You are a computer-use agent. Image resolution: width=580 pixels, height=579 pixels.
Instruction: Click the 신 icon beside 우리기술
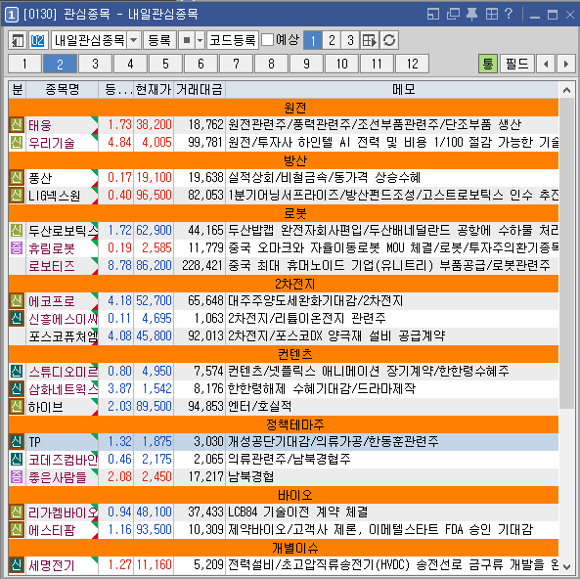(17, 143)
